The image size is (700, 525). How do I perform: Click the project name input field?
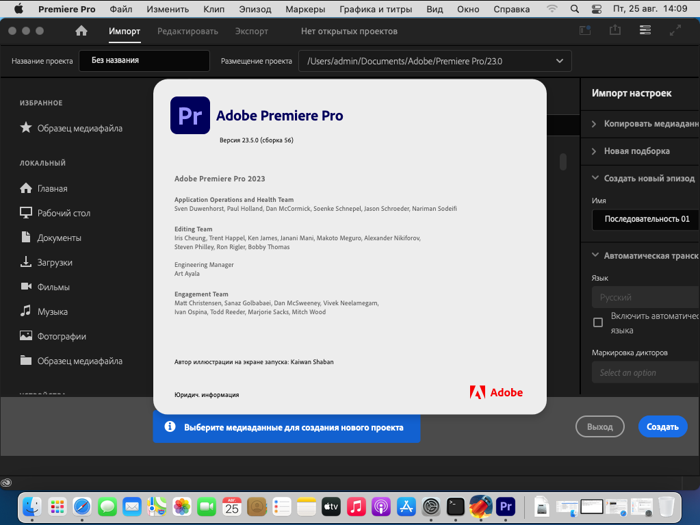144,60
